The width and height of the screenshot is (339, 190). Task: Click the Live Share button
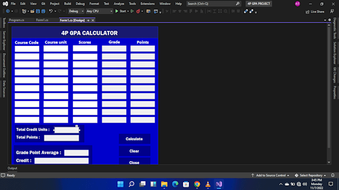tap(315, 11)
